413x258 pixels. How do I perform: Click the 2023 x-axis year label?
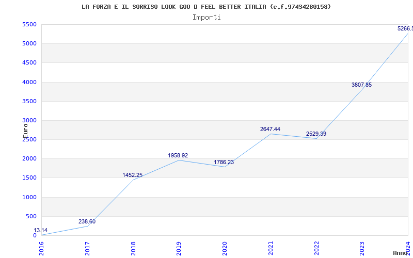[x=362, y=248]
